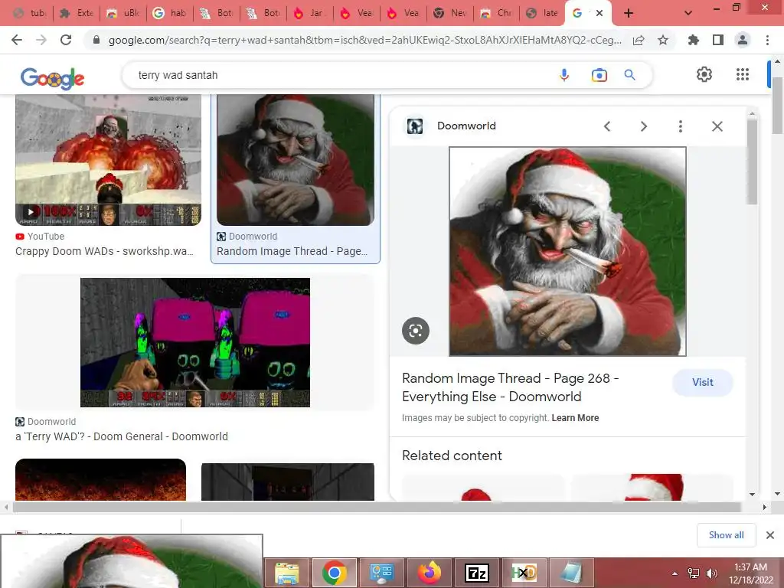
Task: Open Firefox from the taskbar
Action: pos(430,573)
